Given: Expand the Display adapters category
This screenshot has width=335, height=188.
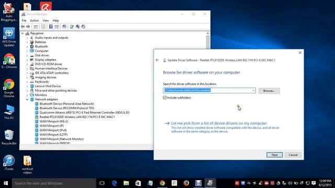Looking at the screenshot, I should [27, 60].
